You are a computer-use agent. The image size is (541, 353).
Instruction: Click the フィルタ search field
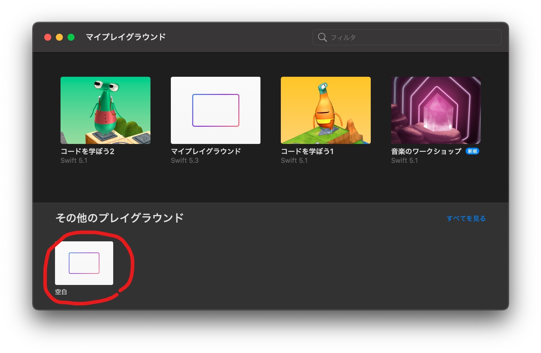[407, 37]
